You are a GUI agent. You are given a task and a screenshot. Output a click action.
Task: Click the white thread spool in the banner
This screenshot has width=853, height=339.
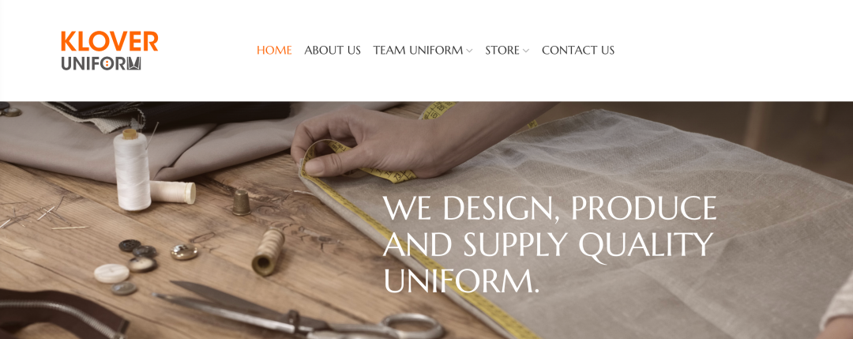pos(132,171)
